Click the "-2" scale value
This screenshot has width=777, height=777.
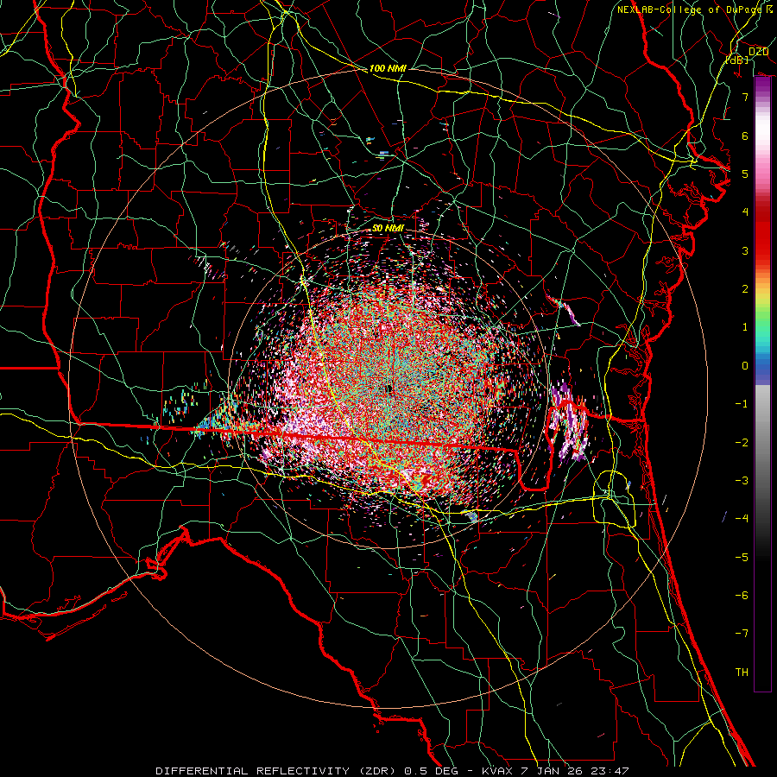point(742,443)
